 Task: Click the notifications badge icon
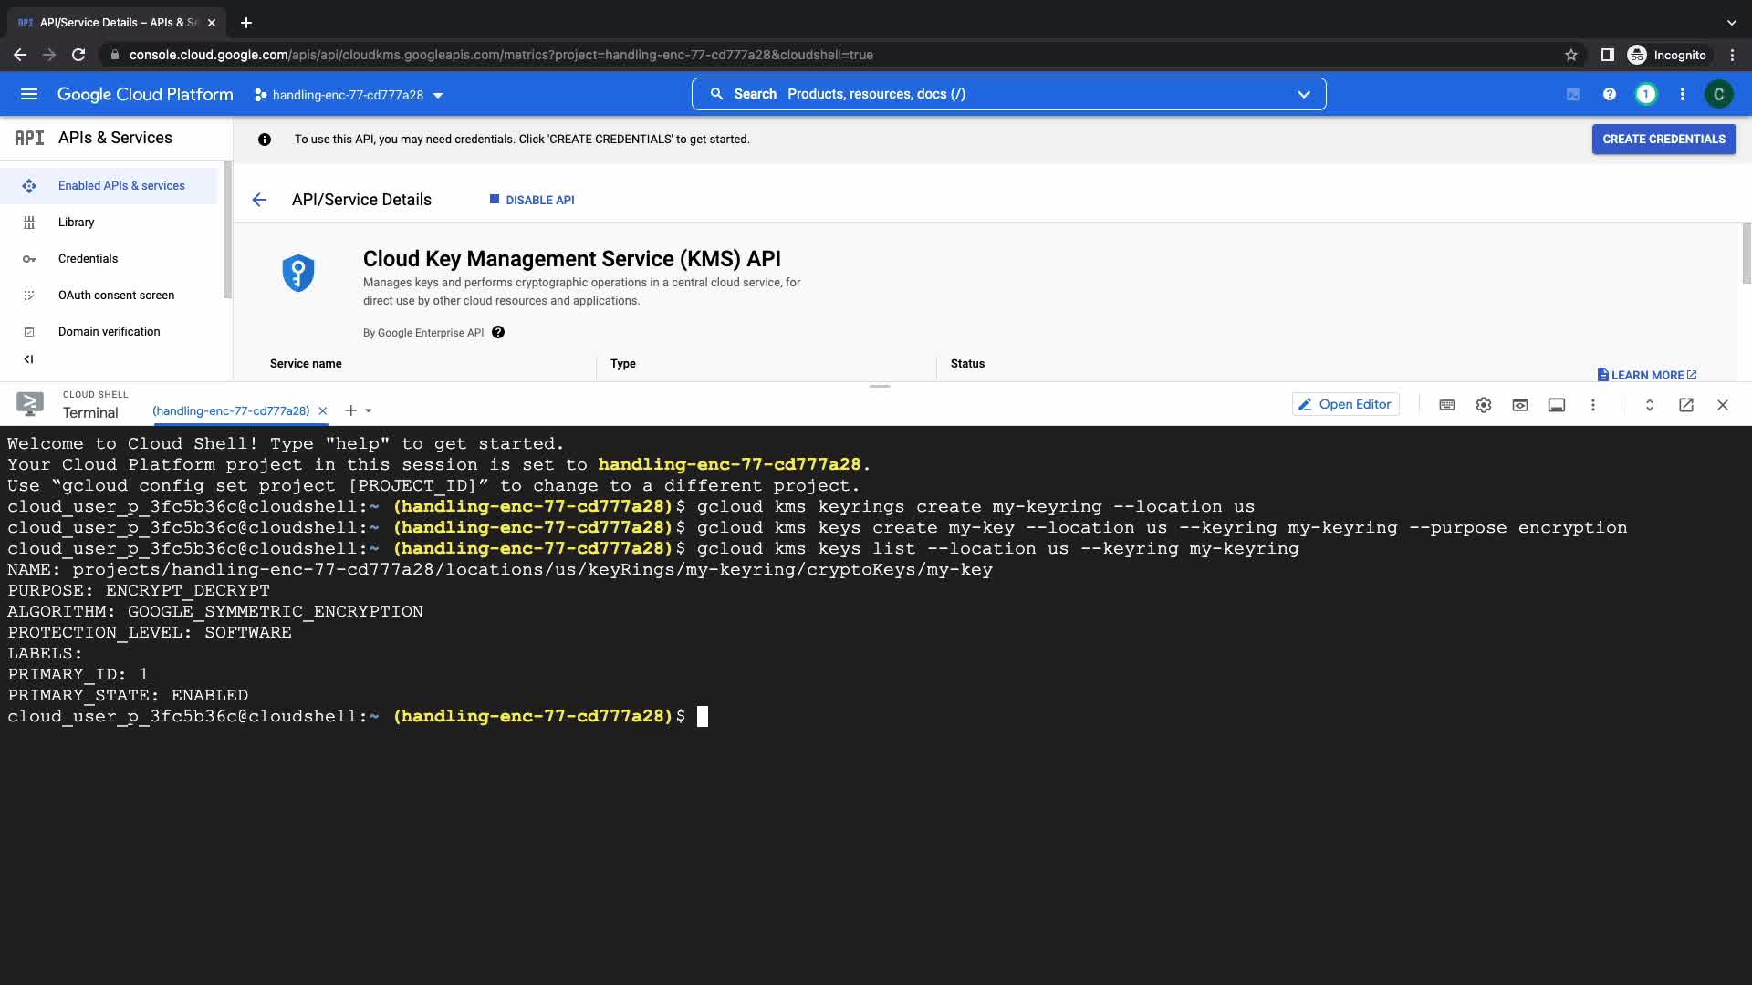[x=1645, y=94]
